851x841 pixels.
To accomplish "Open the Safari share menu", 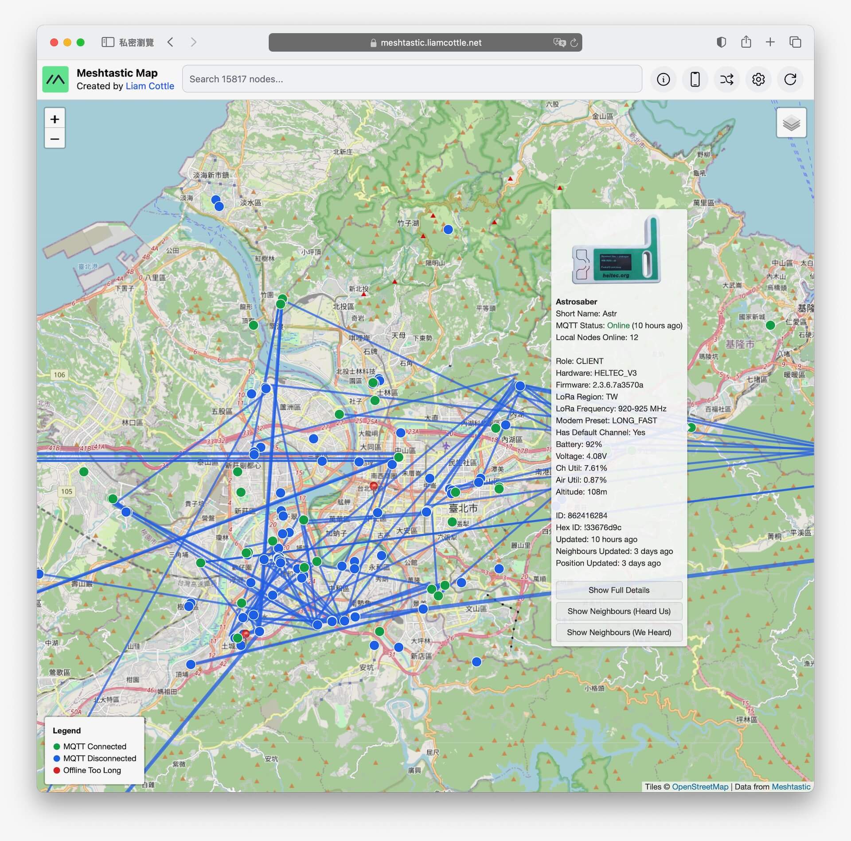I will click(x=746, y=42).
